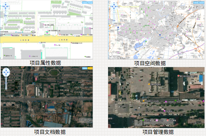
Task: Open the 项目管理数据 aerial thumbnail
Action: tap(156, 98)
